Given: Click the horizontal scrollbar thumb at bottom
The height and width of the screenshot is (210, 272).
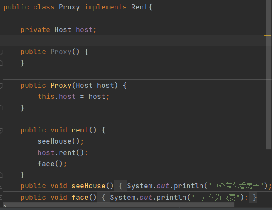Looking at the screenshot, I should click(119, 204).
